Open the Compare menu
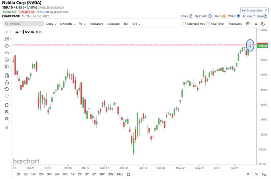Viewport: 271px width, 179px height. click(113, 24)
